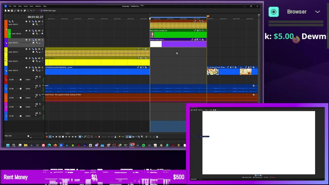Open the Help menu
Viewport: 329px width, 185px height.
coord(45,6)
